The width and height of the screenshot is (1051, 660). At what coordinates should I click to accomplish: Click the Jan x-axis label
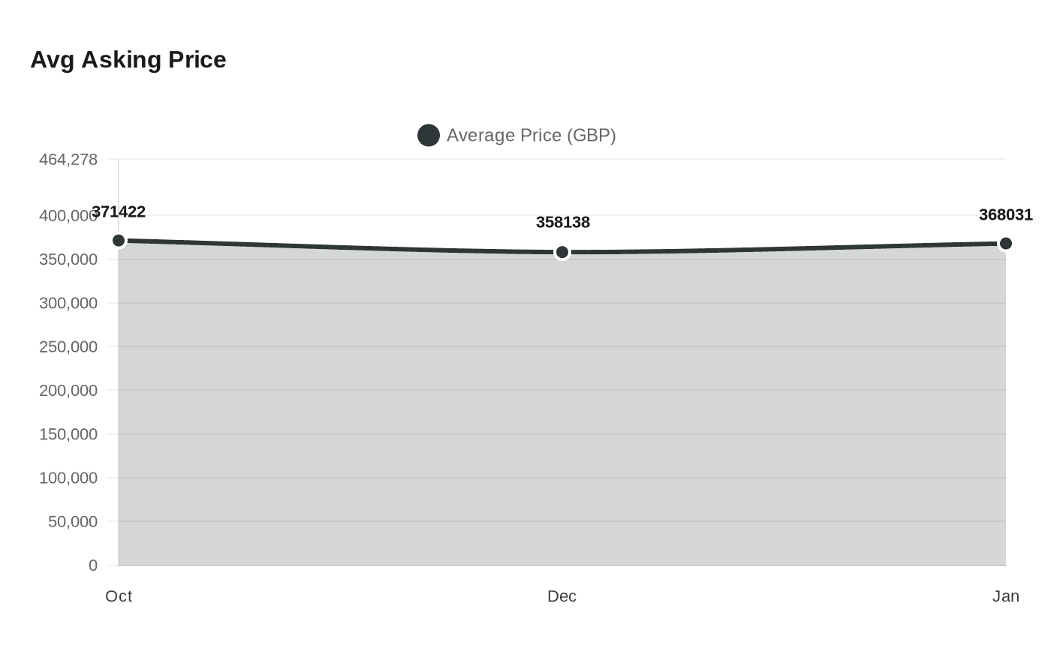[x=1006, y=596]
